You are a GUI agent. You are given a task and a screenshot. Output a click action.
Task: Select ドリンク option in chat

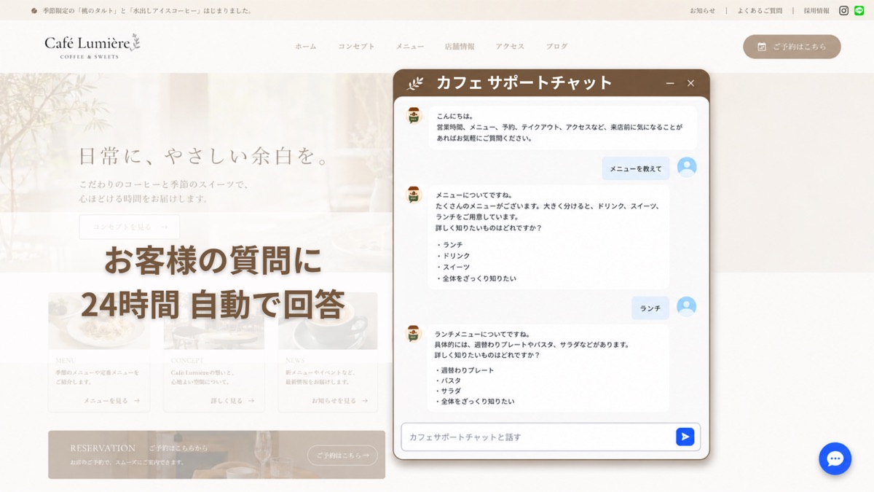(x=453, y=256)
